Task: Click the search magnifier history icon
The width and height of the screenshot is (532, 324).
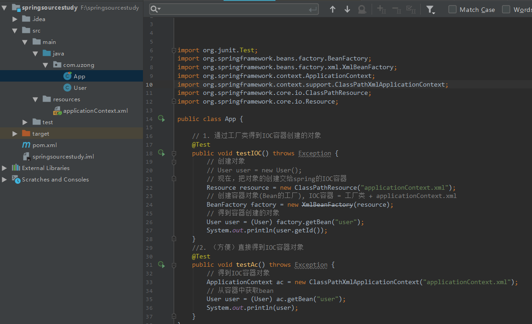Action: pyautogui.click(x=155, y=9)
